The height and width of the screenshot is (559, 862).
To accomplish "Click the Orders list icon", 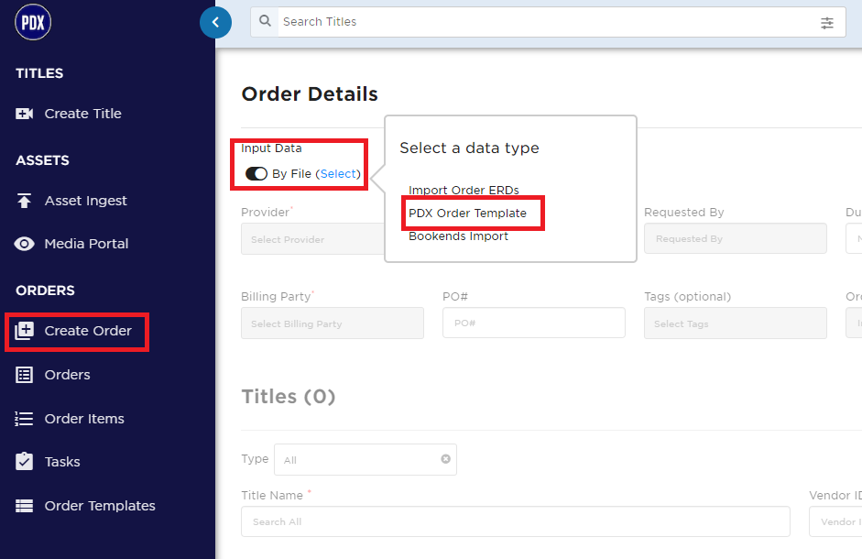I will coord(24,375).
